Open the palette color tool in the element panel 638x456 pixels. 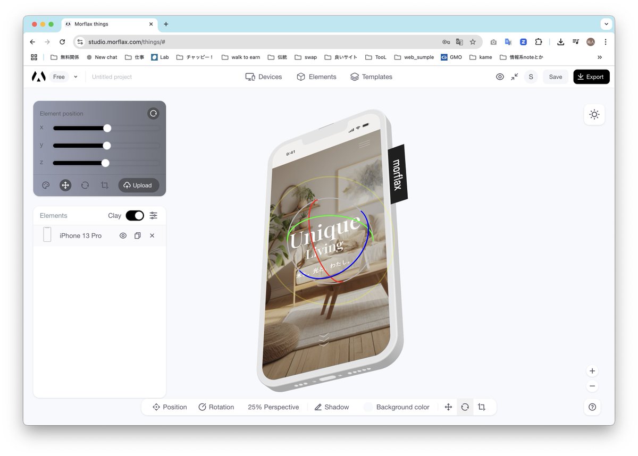46,185
